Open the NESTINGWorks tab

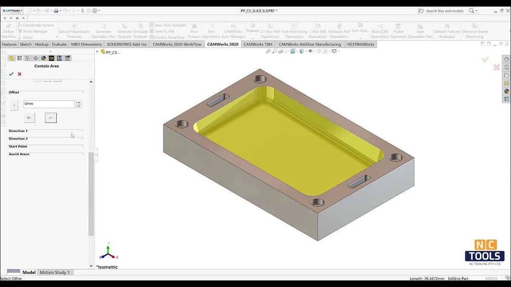point(361,44)
